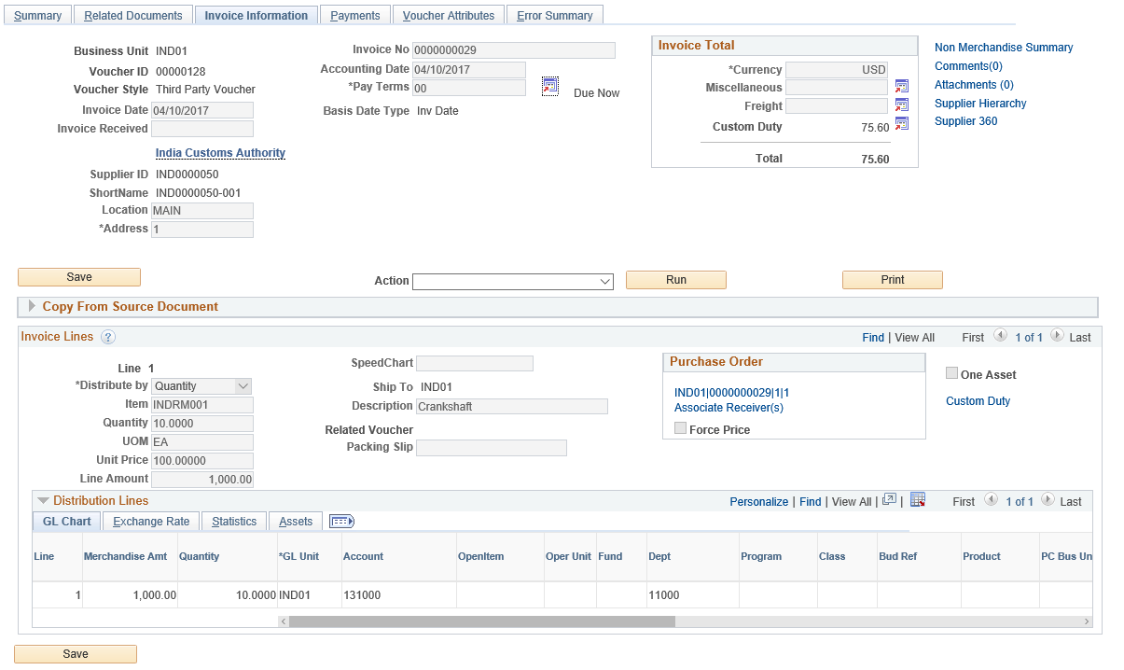
Task: Open the Pay Terms detail popup icon
Action: click(x=549, y=85)
